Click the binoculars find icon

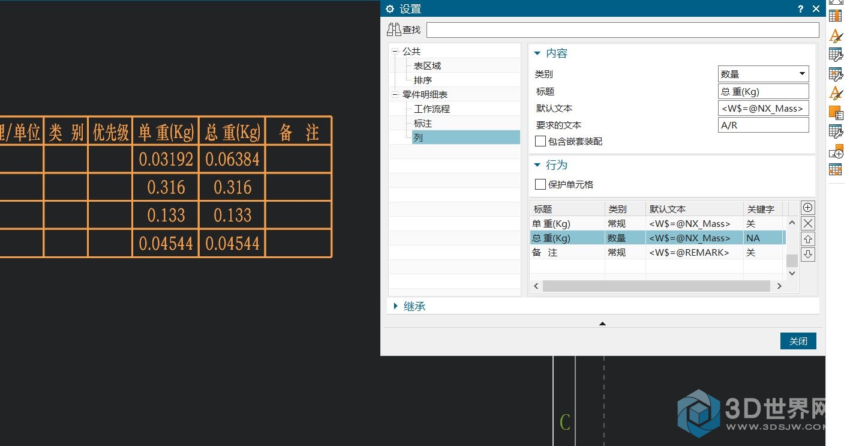tap(394, 29)
